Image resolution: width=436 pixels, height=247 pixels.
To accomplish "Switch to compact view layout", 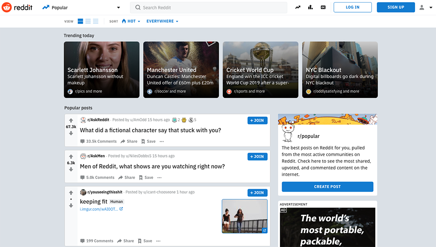I will [95, 21].
